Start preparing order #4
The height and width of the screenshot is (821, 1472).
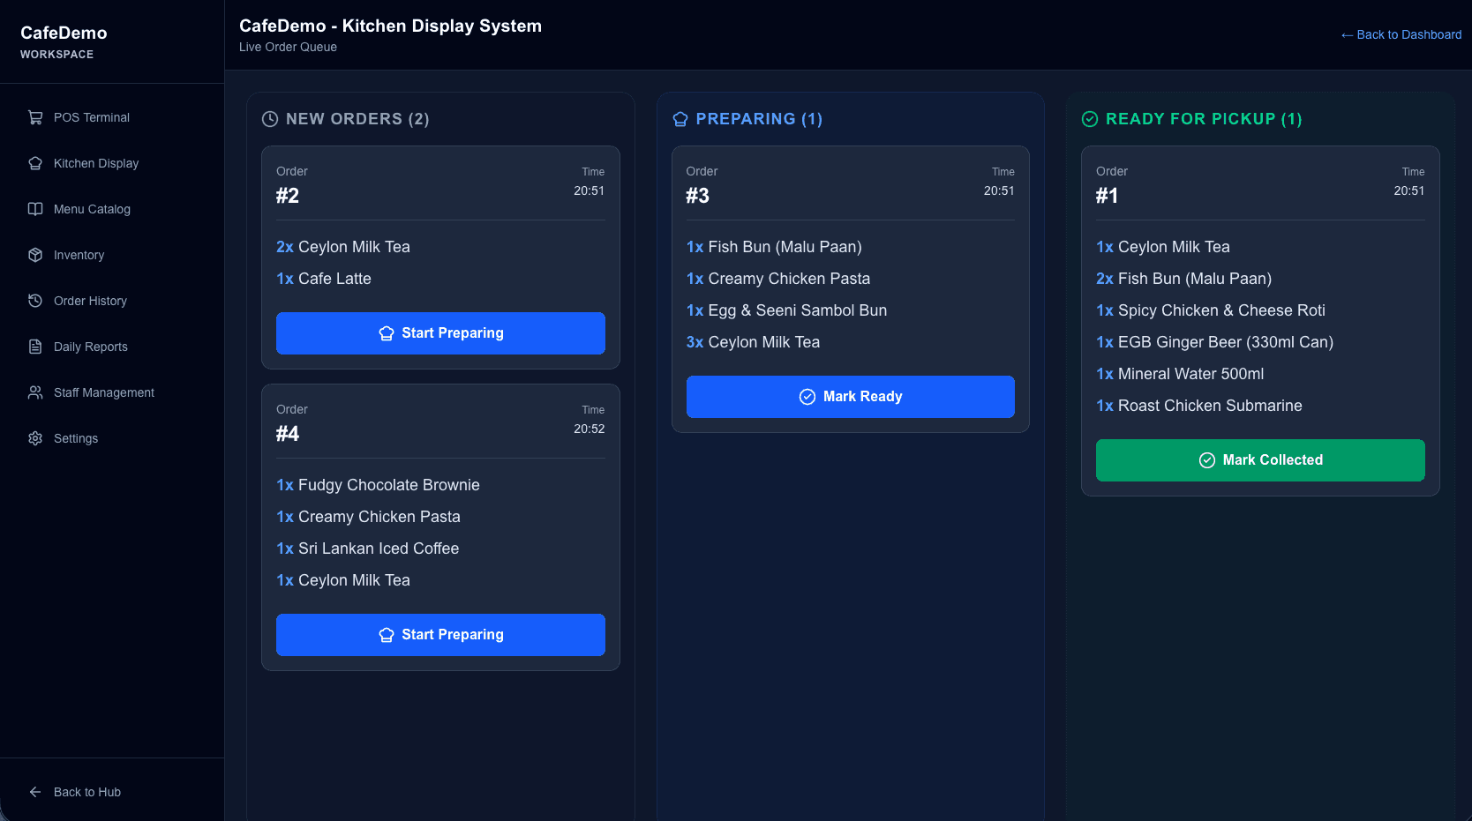pos(440,635)
